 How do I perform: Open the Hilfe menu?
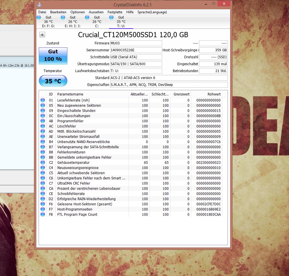point(130,12)
